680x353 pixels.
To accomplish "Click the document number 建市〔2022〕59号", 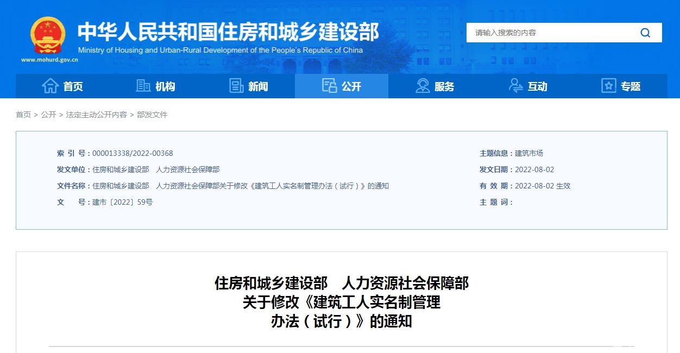I will [122, 202].
